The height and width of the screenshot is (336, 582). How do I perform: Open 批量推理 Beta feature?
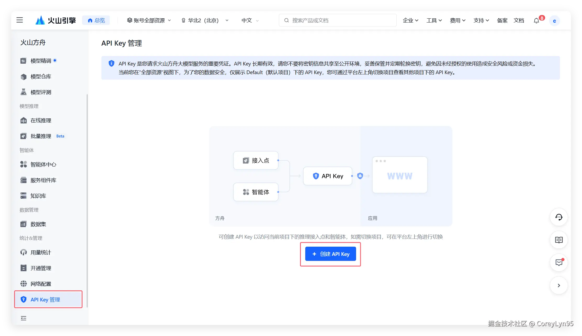(x=41, y=136)
